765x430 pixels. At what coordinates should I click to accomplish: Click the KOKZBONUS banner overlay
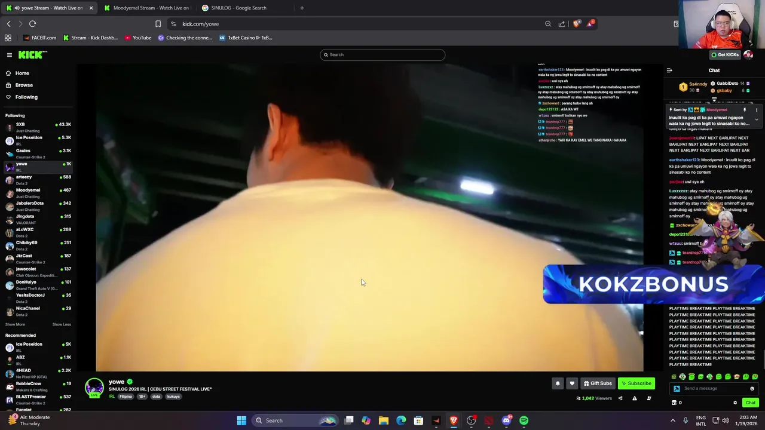653,284
